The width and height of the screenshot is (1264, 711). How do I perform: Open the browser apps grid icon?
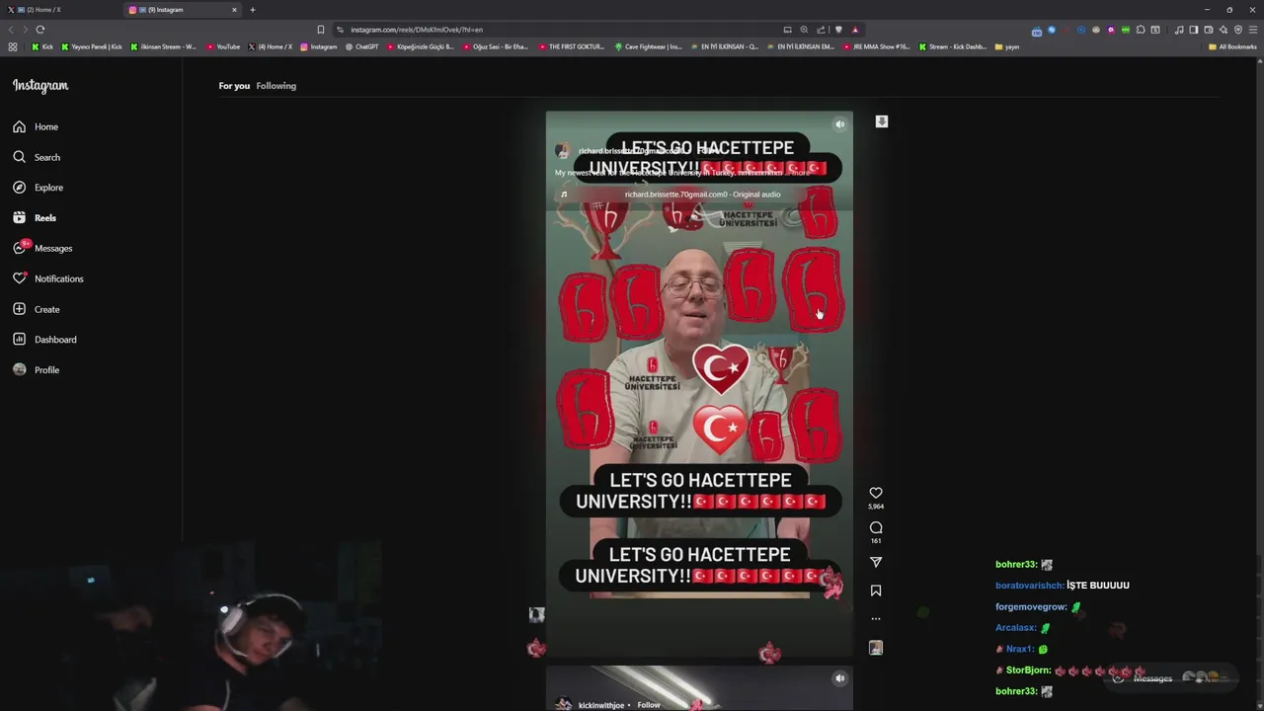(x=13, y=46)
